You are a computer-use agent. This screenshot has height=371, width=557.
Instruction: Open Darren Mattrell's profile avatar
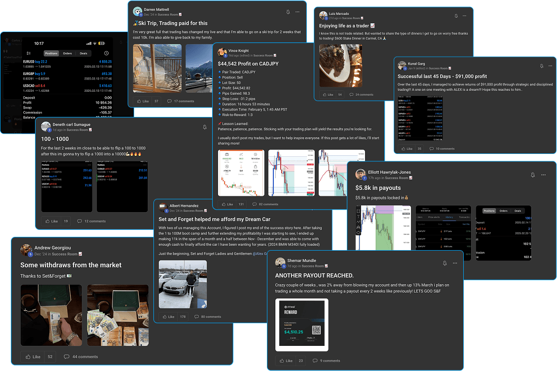pyautogui.click(x=138, y=12)
